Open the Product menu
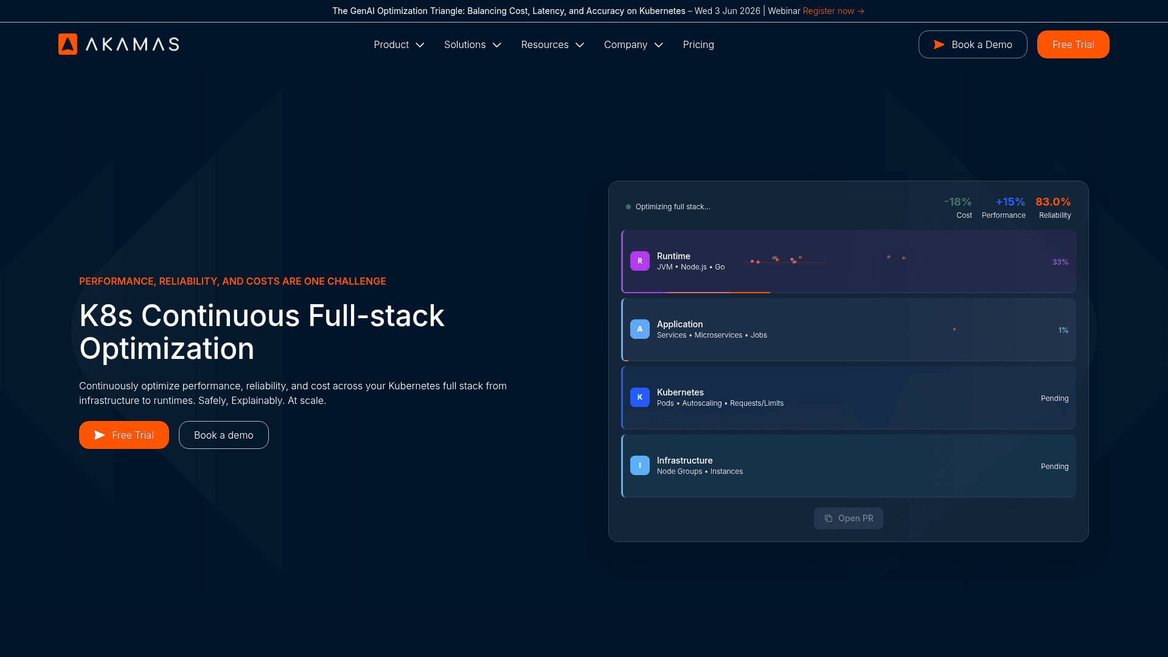The height and width of the screenshot is (657, 1168). [x=399, y=44]
